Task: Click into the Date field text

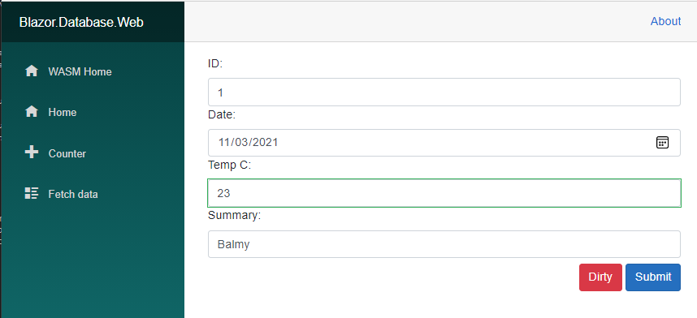Action: coord(248,142)
